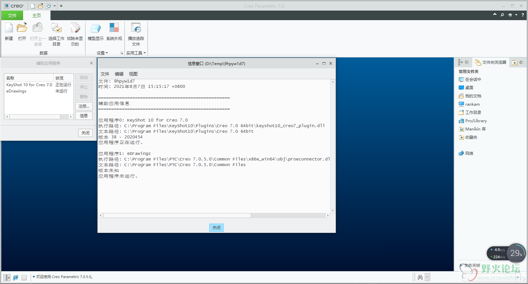
Task: Open rankam computer entry
Action: (469, 104)
